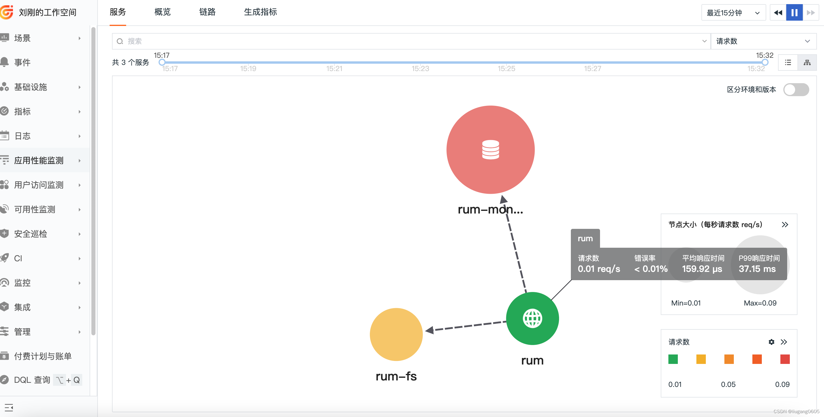Click the middle orange 0.05 swatch

point(729,359)
